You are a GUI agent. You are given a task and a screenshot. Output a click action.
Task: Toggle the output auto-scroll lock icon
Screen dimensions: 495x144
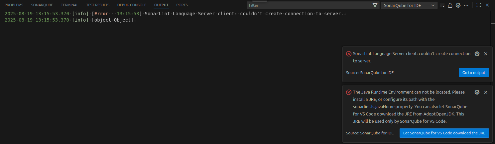pyautogui.click(x=450, y=5)
